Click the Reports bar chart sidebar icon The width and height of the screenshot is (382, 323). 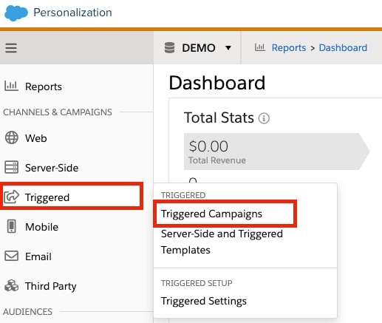[11, 86]
